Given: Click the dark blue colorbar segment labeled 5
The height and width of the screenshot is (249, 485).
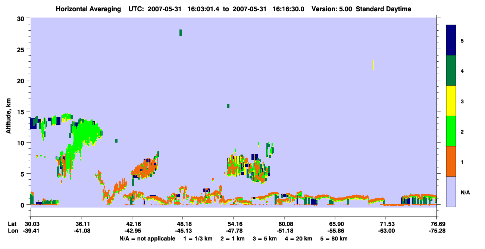Looking at the screenshot, I should coord(451,40).
